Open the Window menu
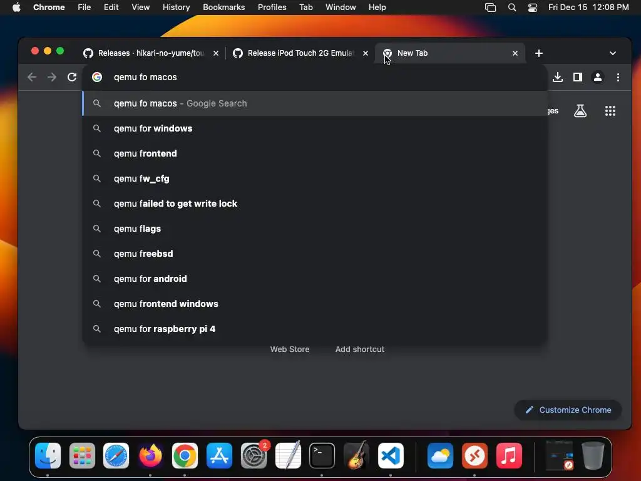Image resolution: width=641 pixels, height=481 pixels. [341, 8]
